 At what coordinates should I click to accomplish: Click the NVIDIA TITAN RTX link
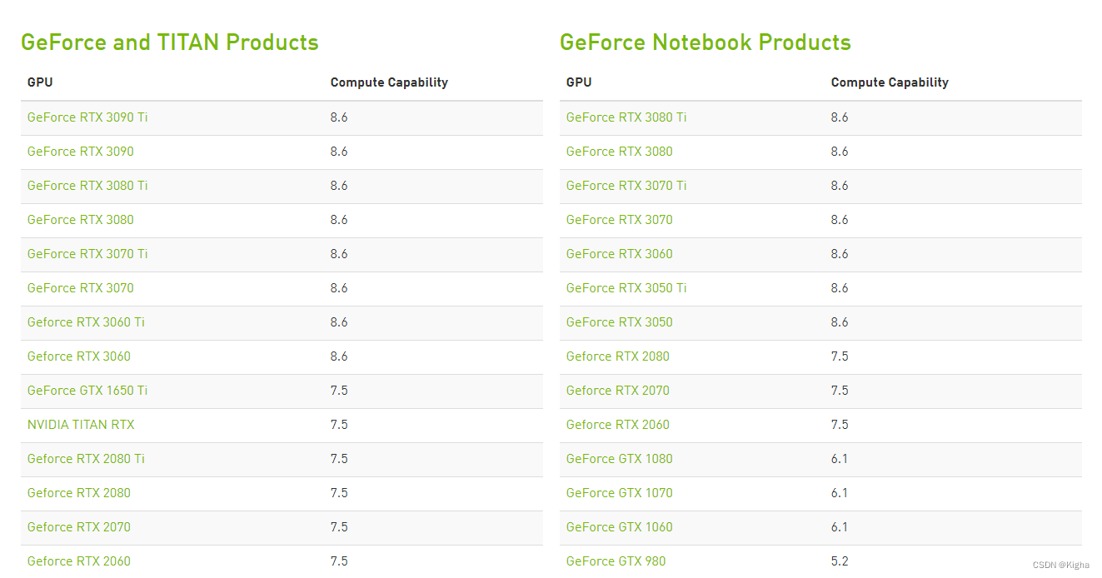pos(81,425)
